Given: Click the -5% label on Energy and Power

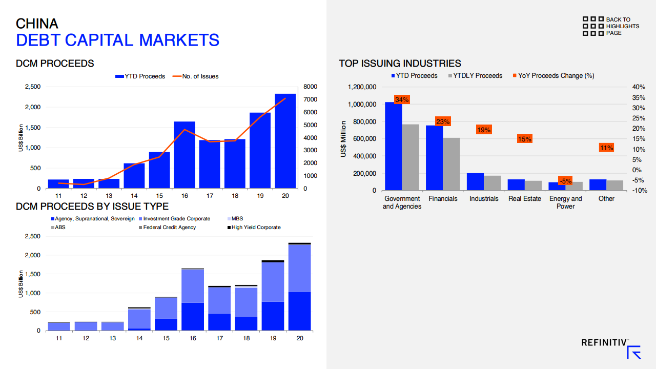Looking at the screenshot, I should [x=565, y=181].
